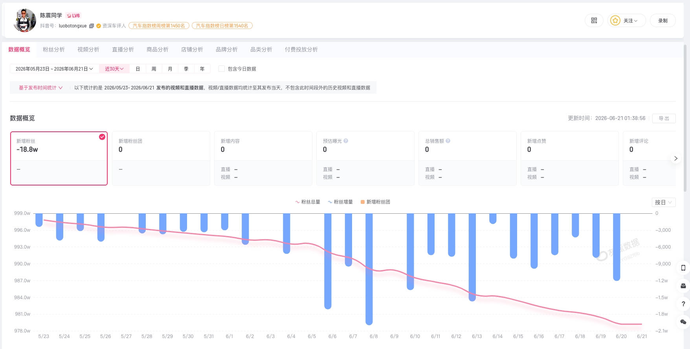Toggle the 新增粉丝团 legend series
The height and width of the screenshot is (349, 690).
coord(375,202)
